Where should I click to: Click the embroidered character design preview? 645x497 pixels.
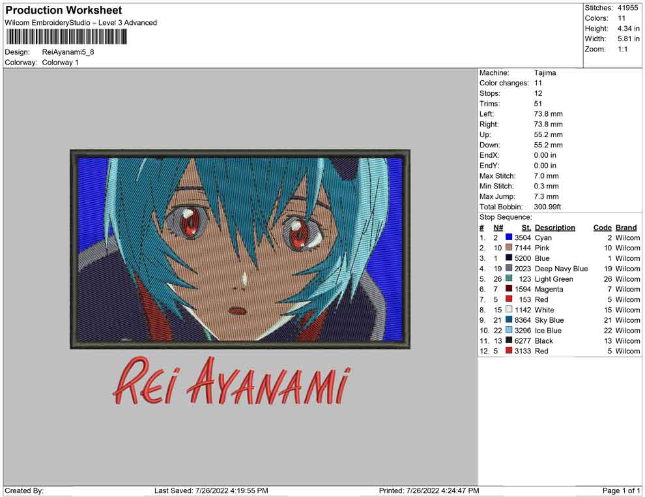click(240, 248)
